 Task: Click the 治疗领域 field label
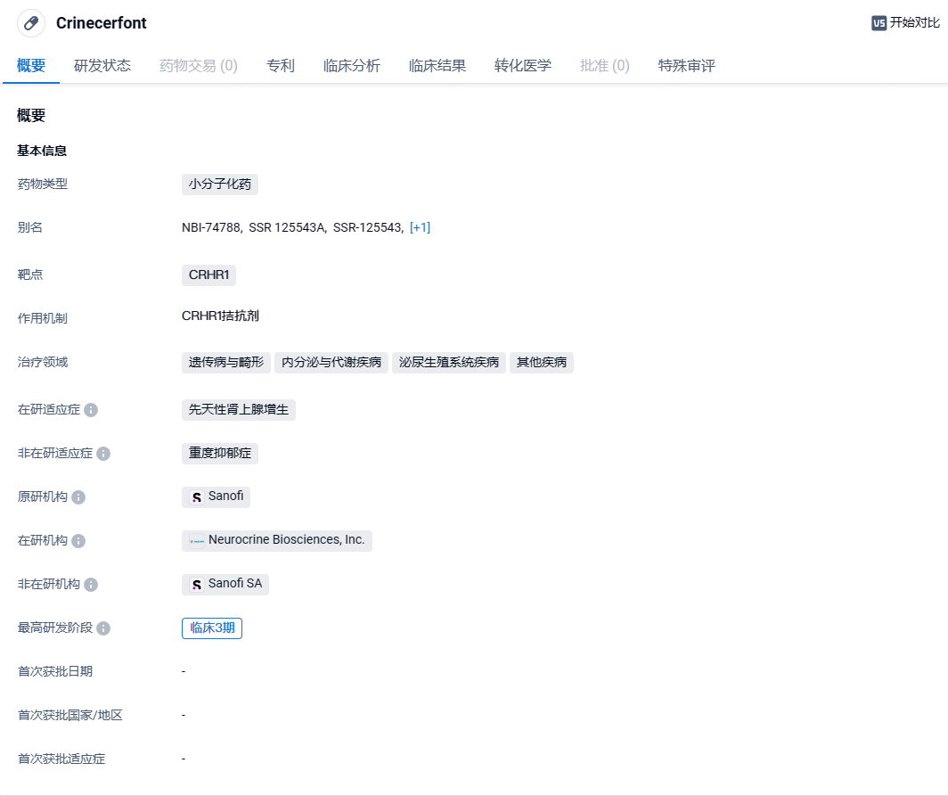tap(43, 362)
